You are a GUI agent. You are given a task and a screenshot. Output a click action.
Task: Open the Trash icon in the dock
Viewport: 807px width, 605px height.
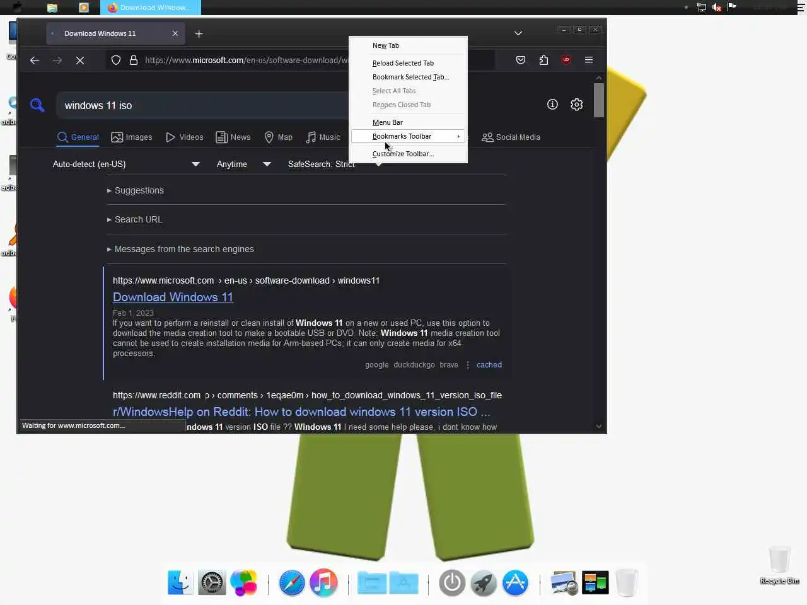(627, 582)
